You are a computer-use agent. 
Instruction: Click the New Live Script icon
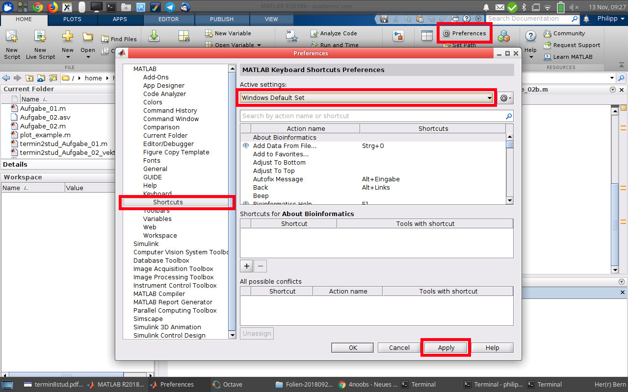(40, 37)
